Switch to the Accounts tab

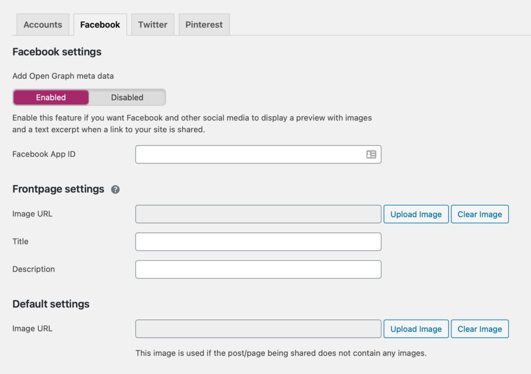click(43, 25)
